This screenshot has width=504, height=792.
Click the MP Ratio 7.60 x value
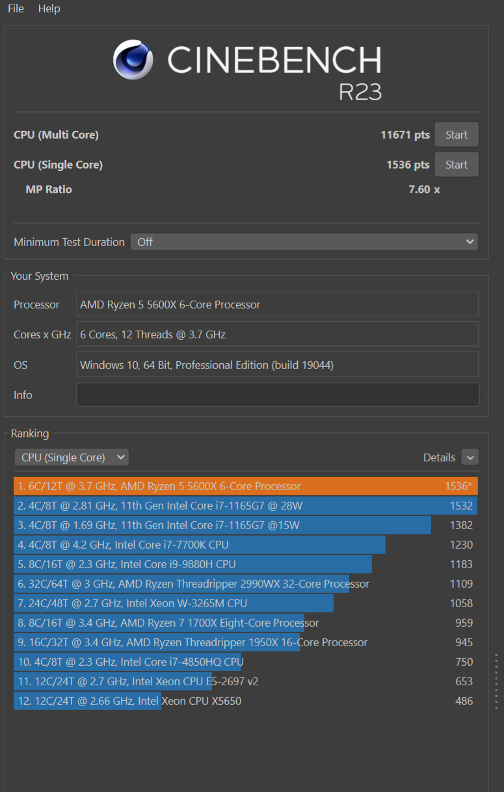pyautogui.click(x=424, y=189)
